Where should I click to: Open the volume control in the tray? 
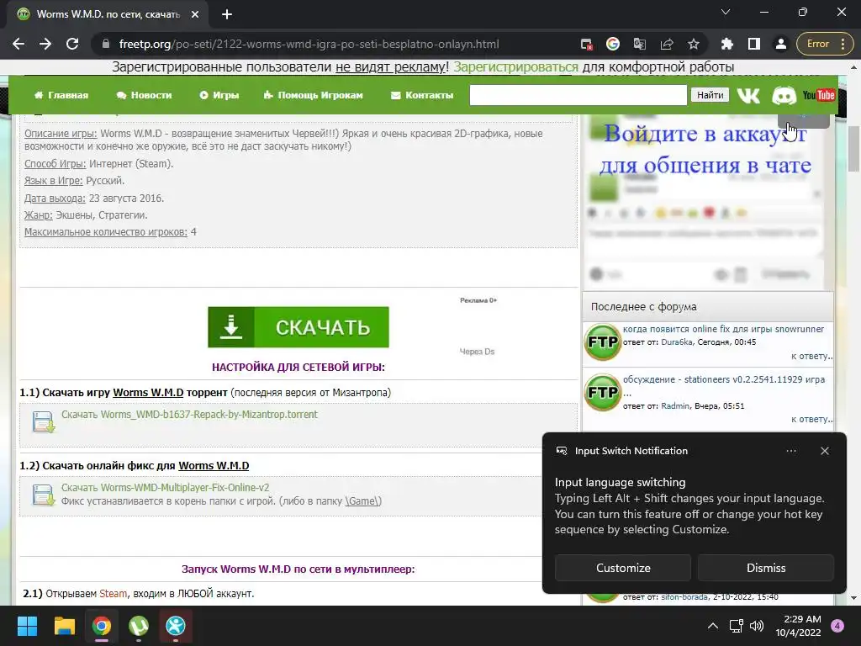click(x=757, y=626)
